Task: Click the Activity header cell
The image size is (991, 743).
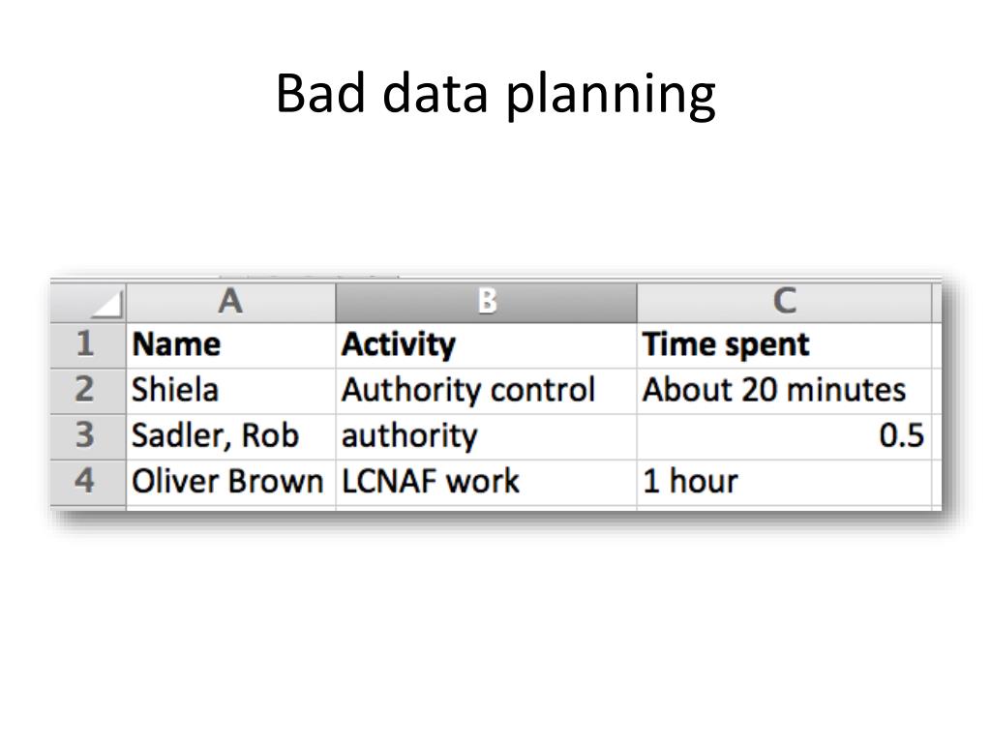Action: coord(486,345)
